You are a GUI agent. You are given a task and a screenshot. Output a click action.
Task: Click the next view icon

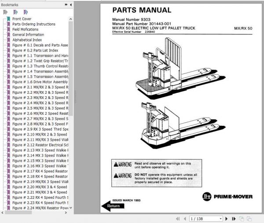coord(249,219)
